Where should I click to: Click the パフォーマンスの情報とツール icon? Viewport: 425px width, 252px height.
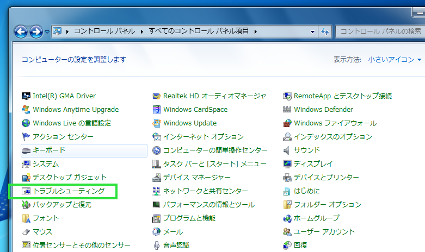157,204
